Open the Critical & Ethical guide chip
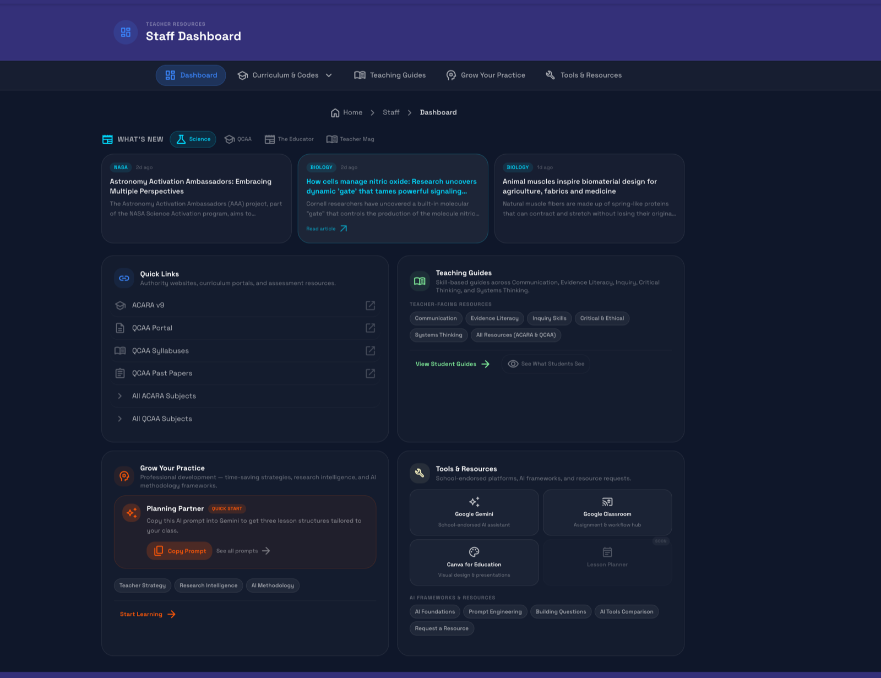The image size is (881, 678). tap(602, 318)
